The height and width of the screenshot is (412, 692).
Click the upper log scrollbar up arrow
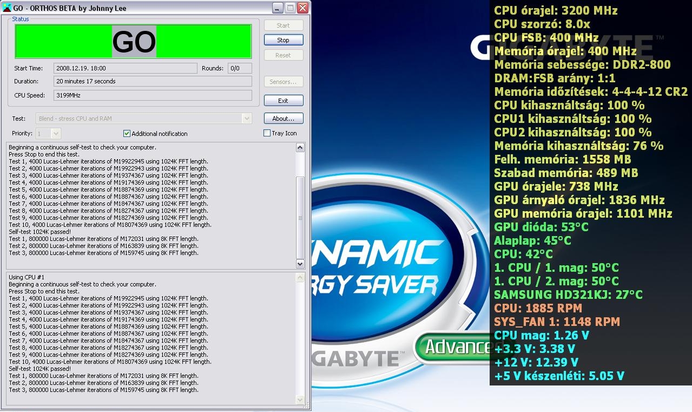coord(301,147)
